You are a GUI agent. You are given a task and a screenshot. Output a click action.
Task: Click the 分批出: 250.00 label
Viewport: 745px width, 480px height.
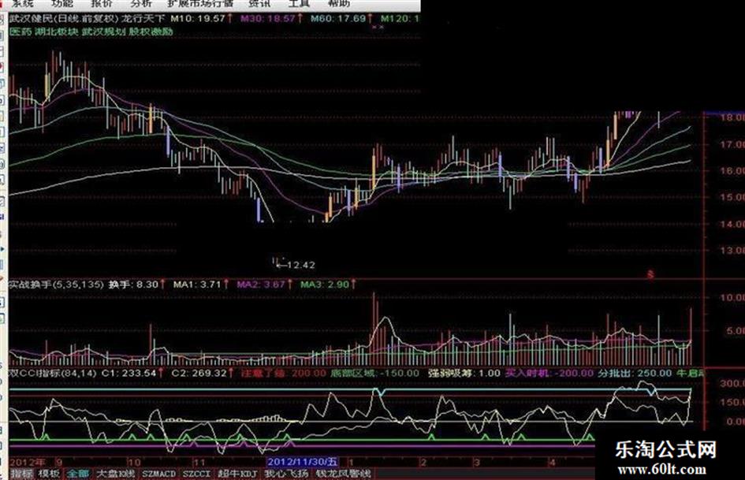[635, 373]
